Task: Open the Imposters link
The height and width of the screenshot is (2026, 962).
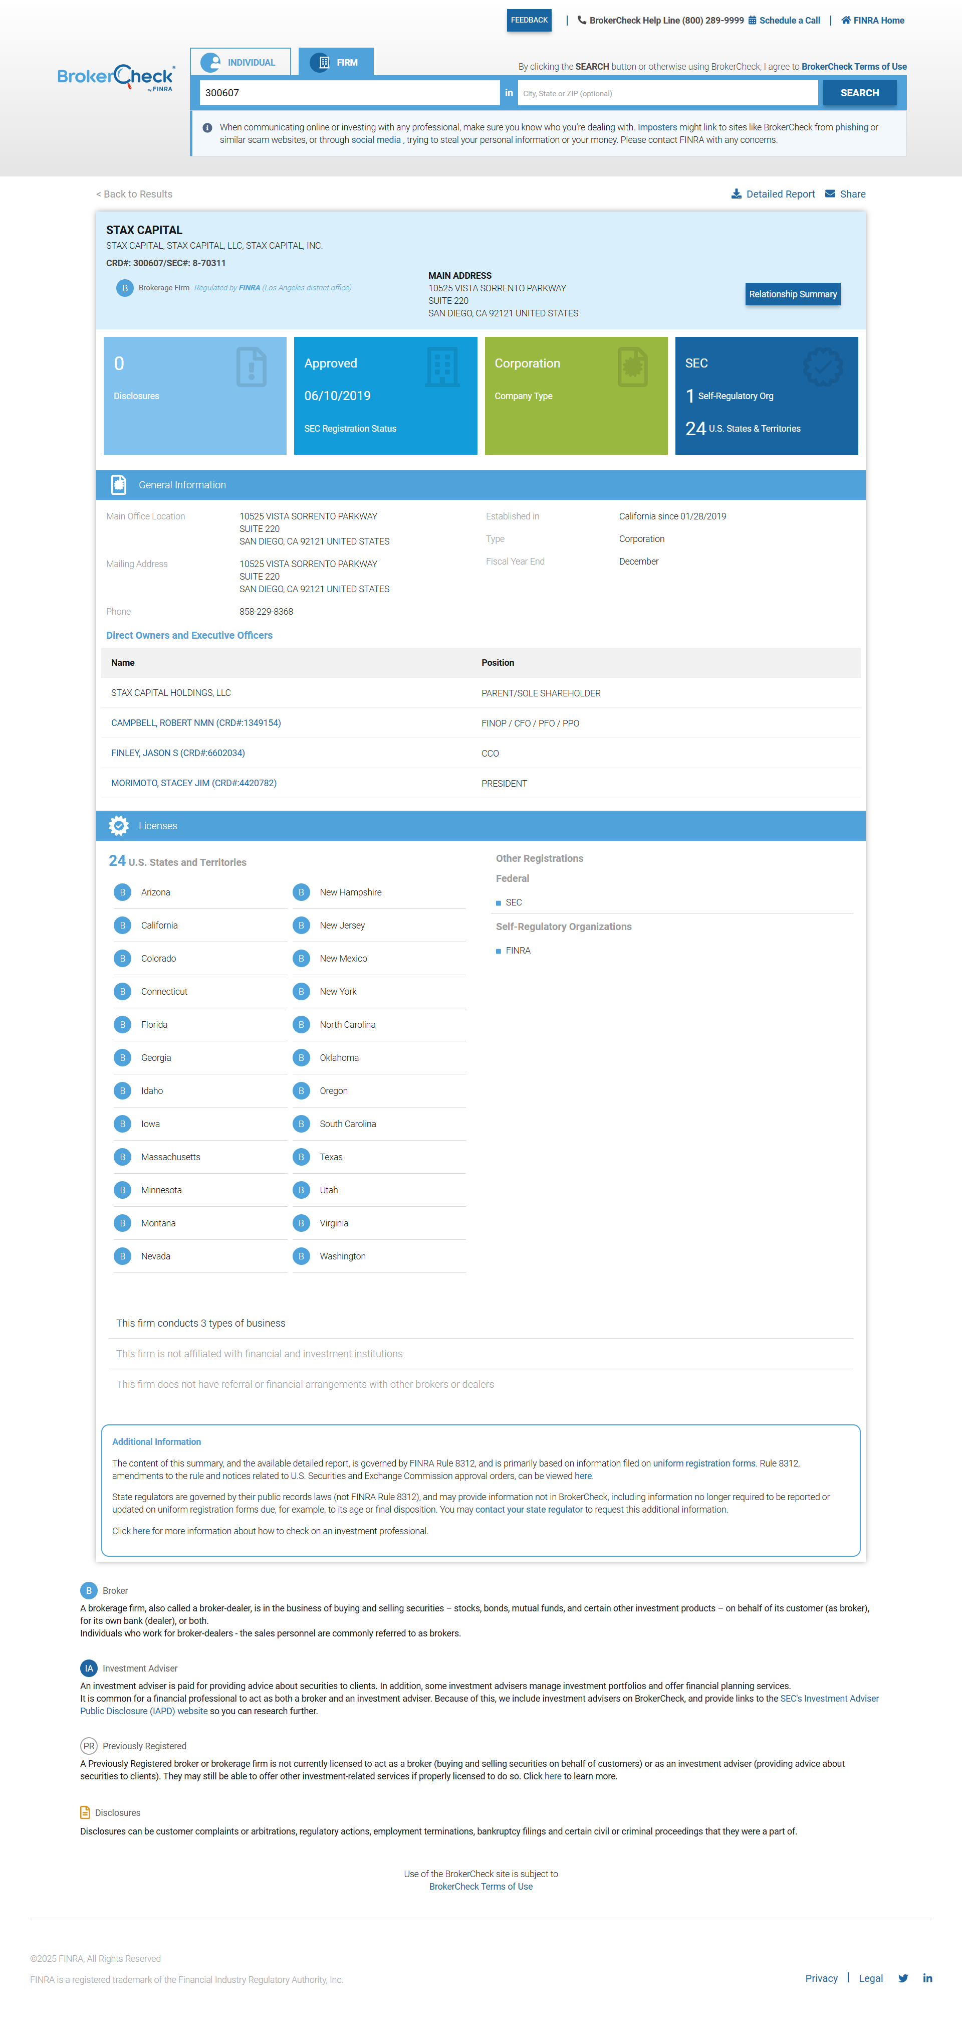Action: click(x=657, y=127)
